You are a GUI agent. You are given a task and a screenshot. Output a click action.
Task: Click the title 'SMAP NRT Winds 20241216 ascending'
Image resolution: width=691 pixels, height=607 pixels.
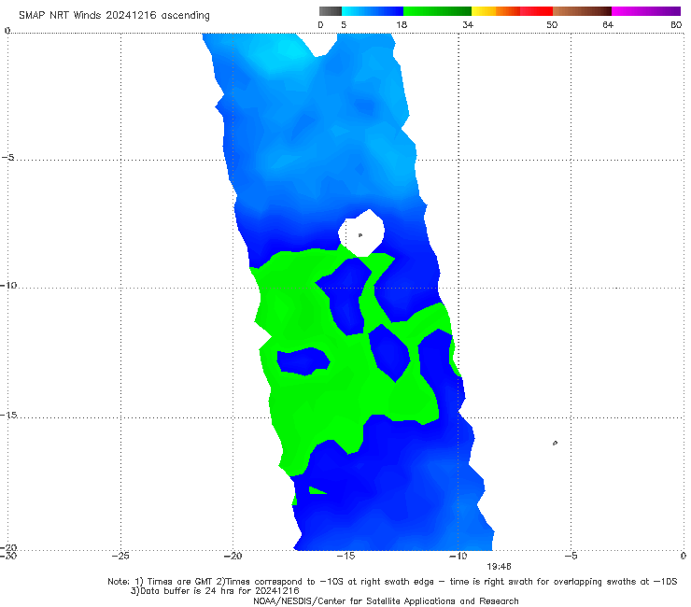click(114, 15)
